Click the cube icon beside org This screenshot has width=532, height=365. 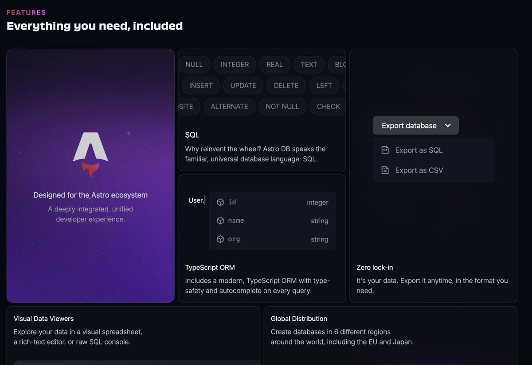point(220,239)
